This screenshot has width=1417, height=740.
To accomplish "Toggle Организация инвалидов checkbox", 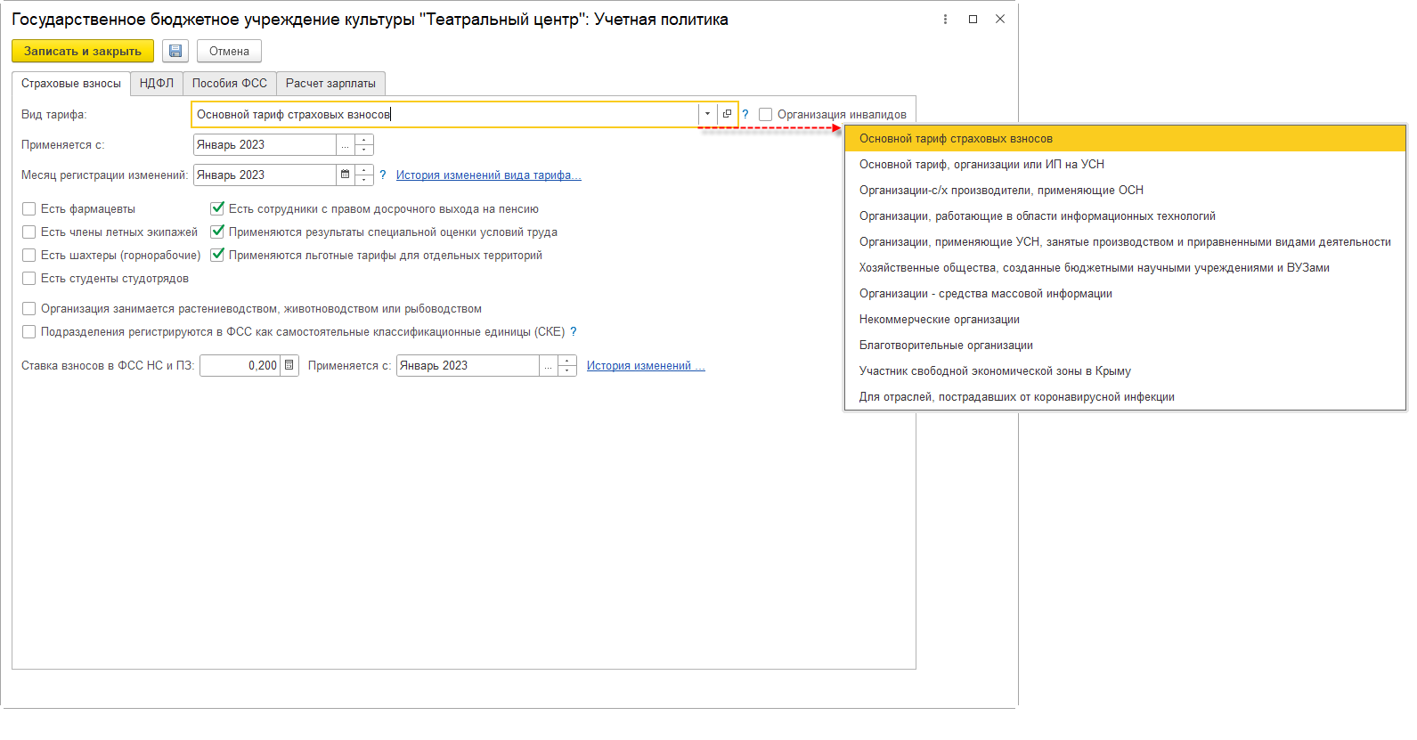I will [765, 114].
